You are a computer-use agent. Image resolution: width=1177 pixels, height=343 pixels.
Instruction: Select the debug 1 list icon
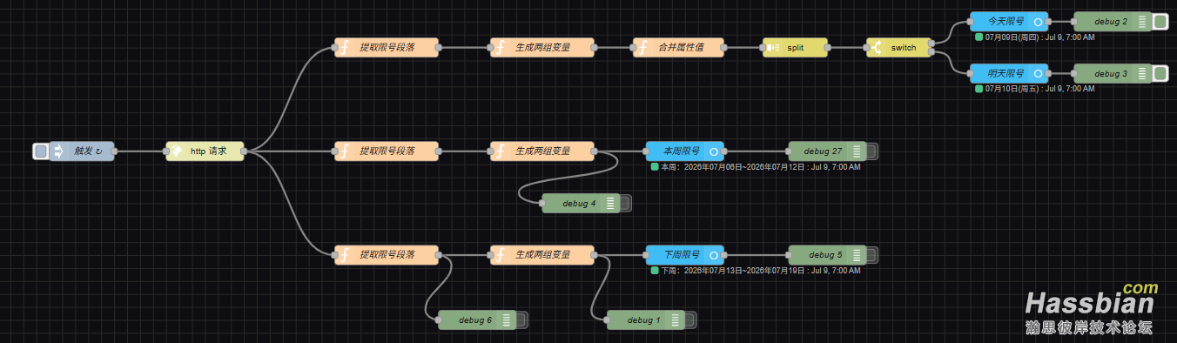tap(676, 320)
